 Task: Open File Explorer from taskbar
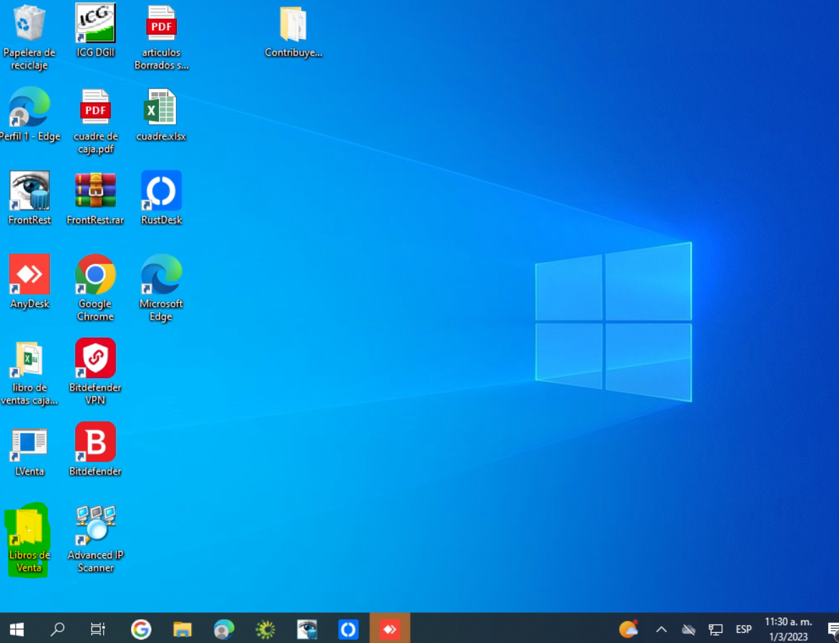pos(182,629)
